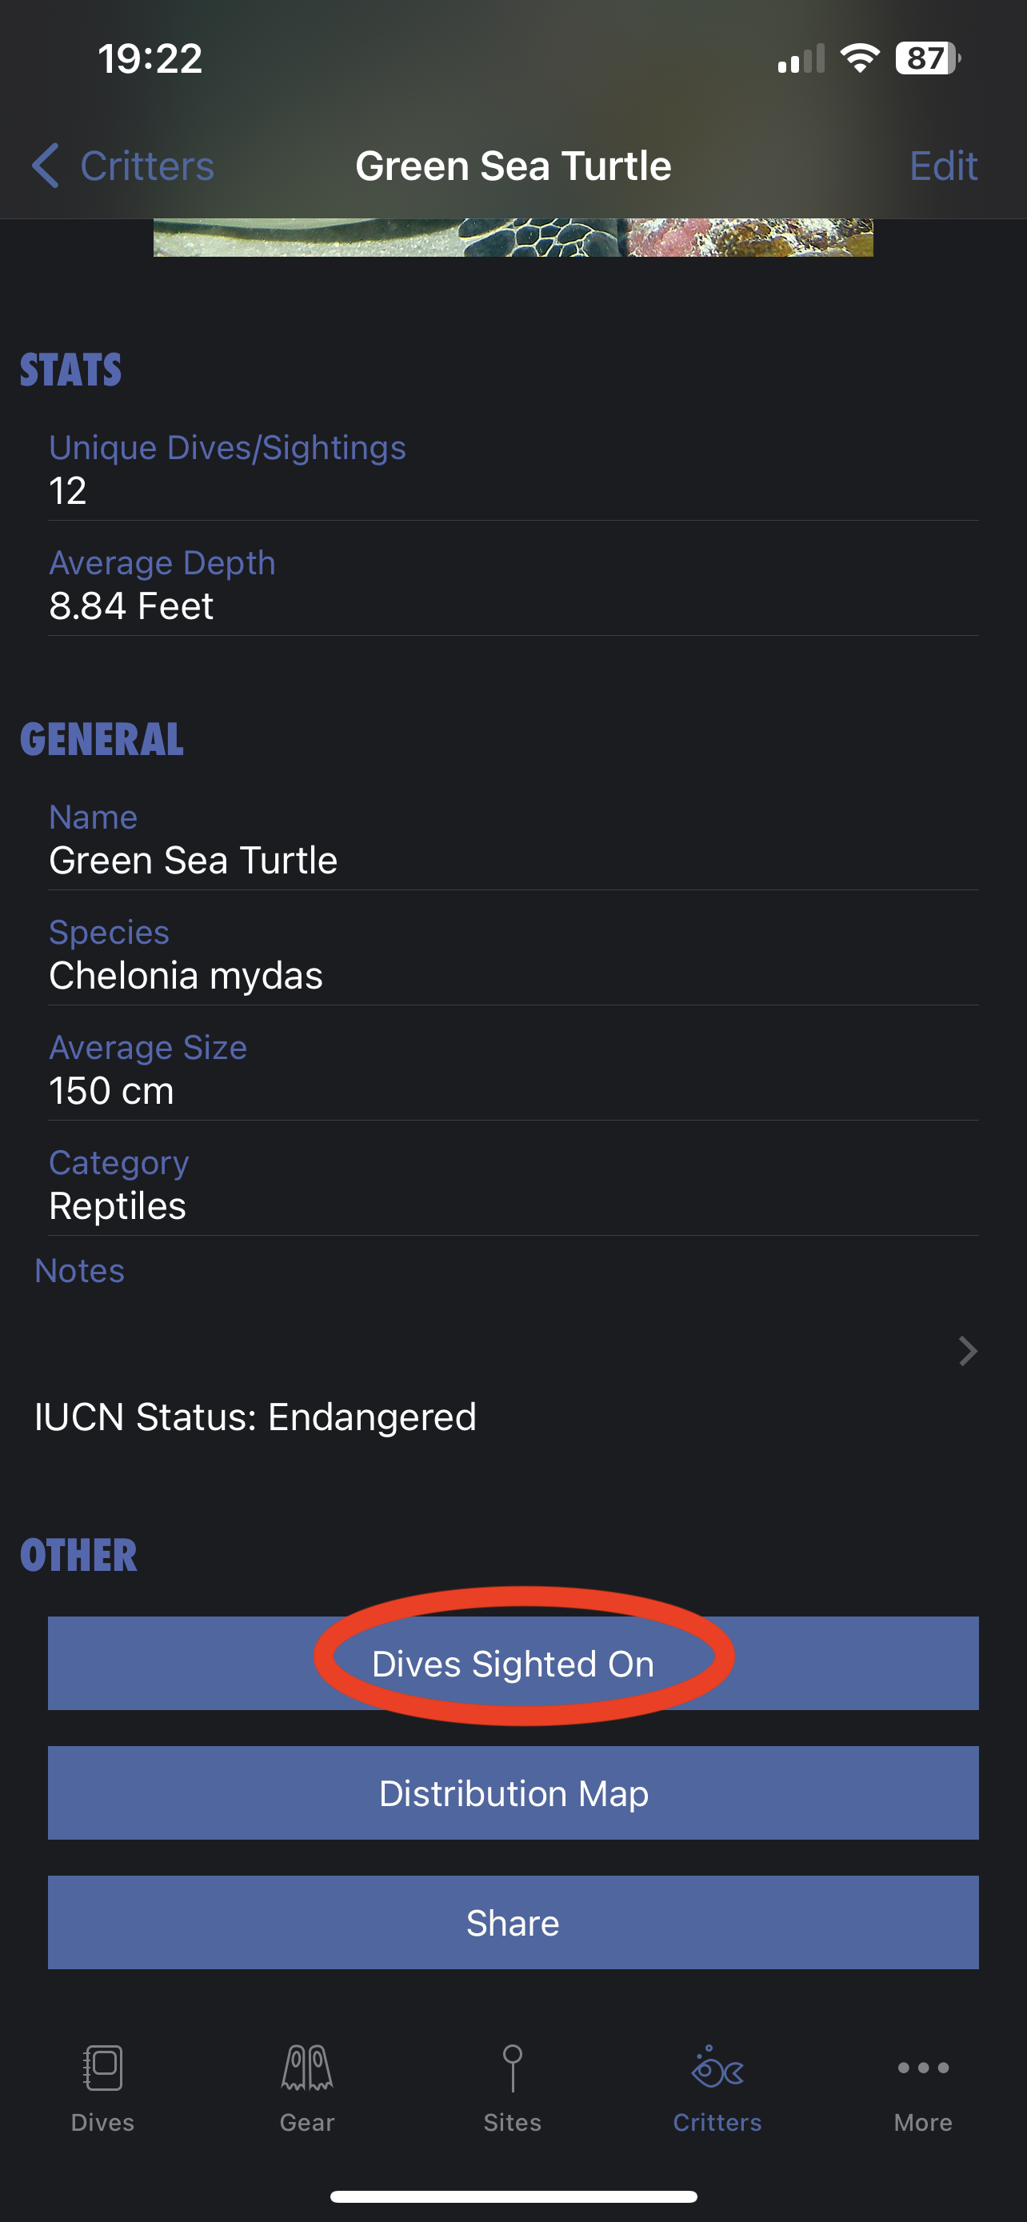Tap the Dives logbook icon

pyautogui.click(x=102, y=2068)
